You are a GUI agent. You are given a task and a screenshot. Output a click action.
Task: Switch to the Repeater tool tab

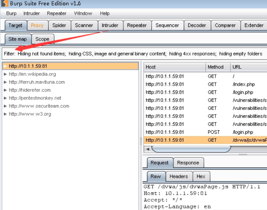[137, 25]
